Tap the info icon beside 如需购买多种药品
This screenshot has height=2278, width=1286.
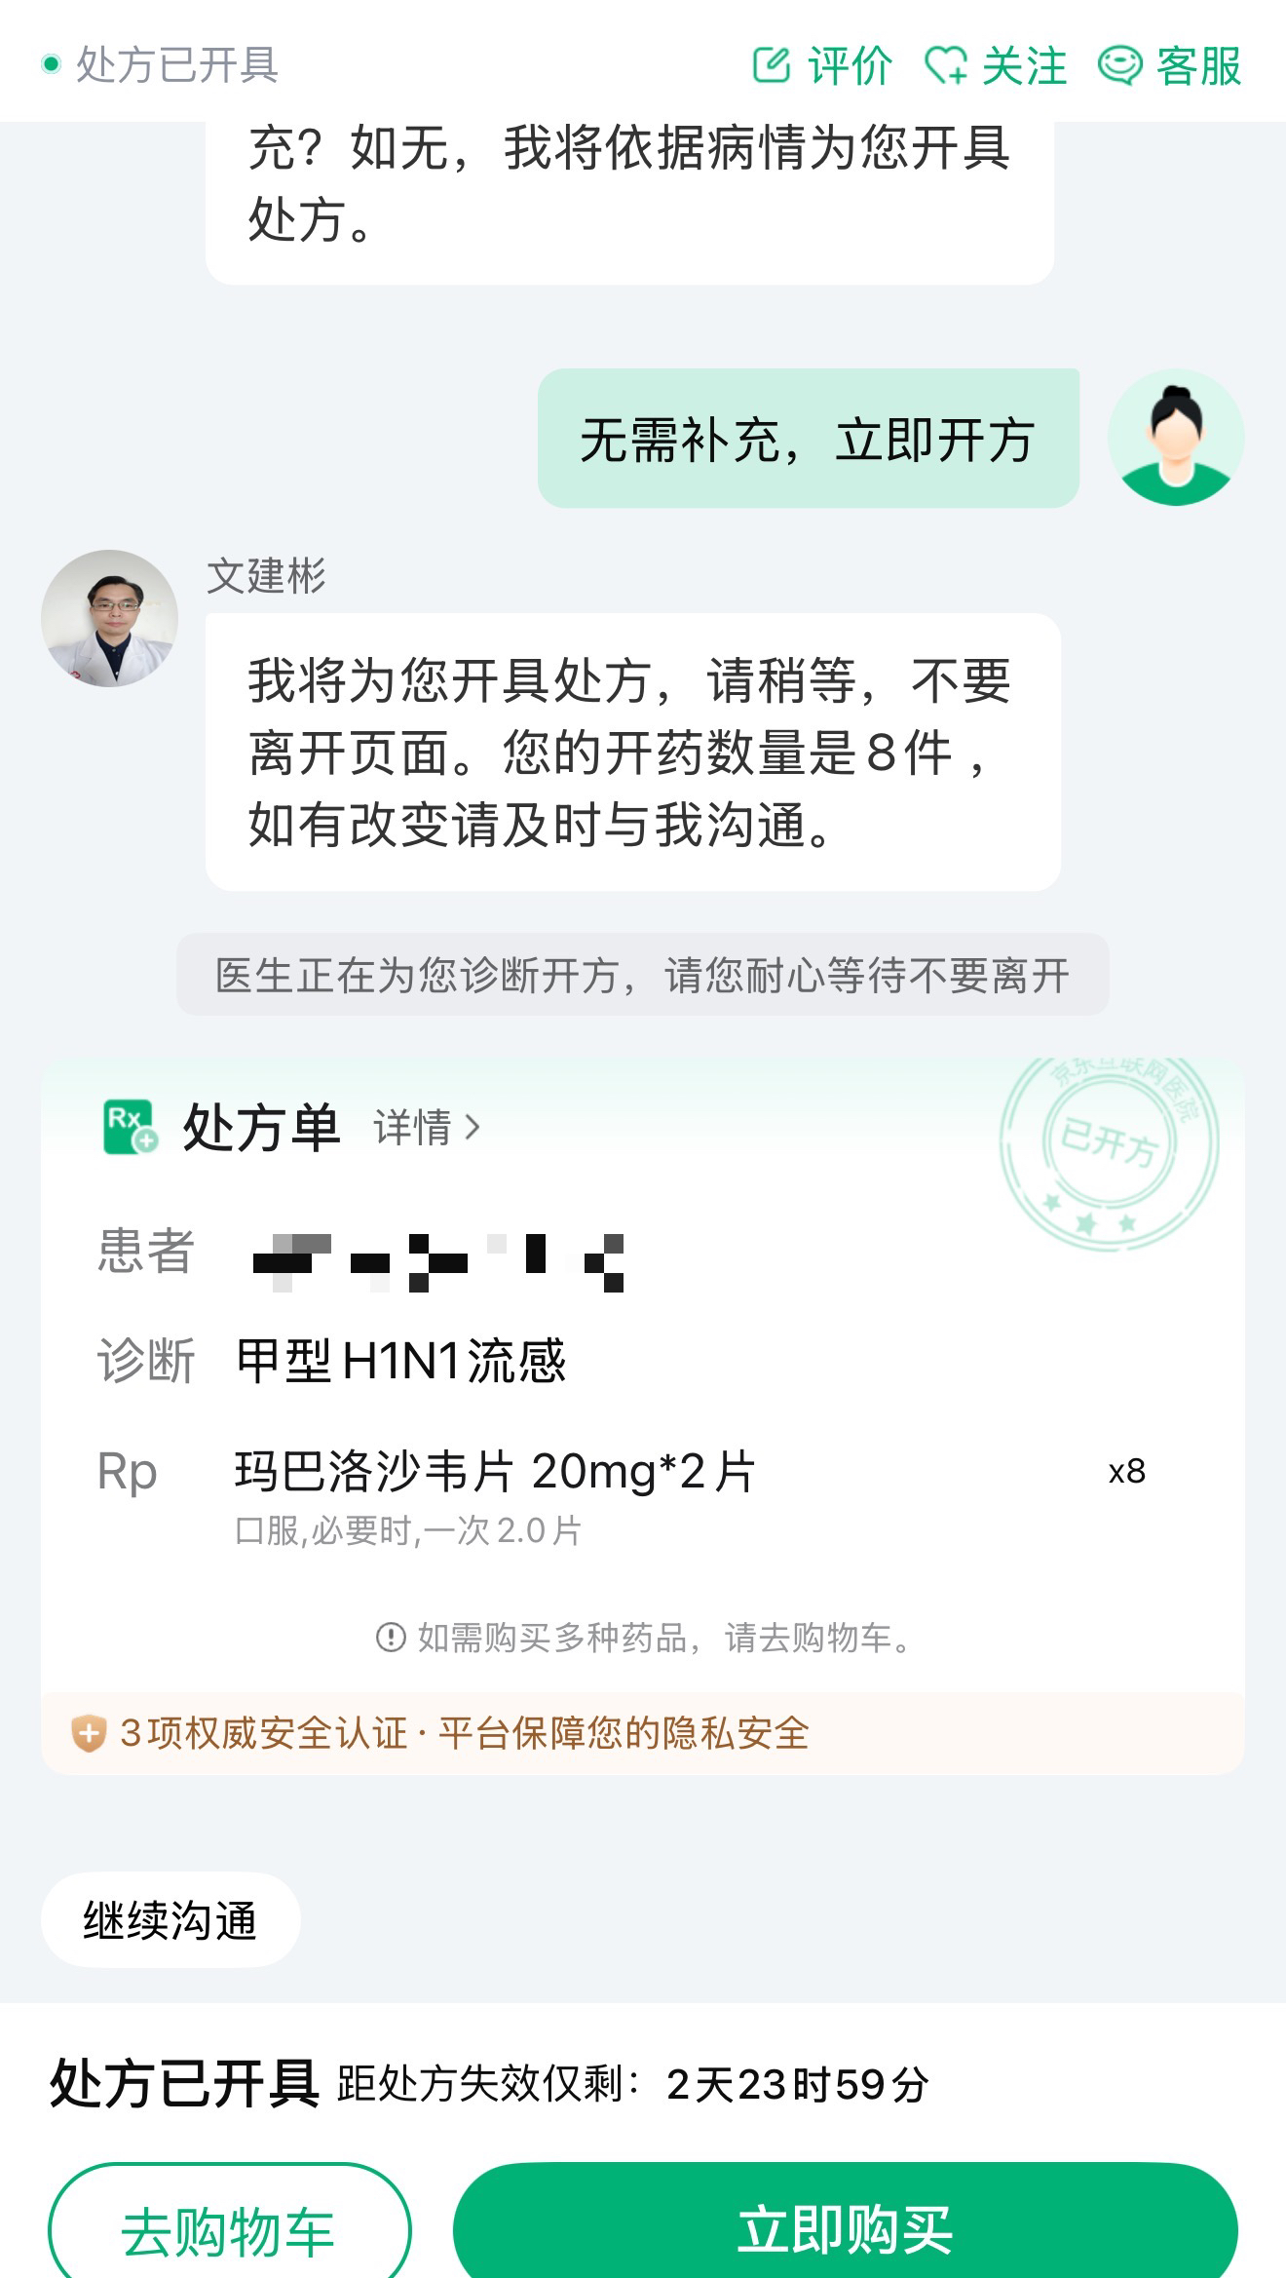point(391,1637)
